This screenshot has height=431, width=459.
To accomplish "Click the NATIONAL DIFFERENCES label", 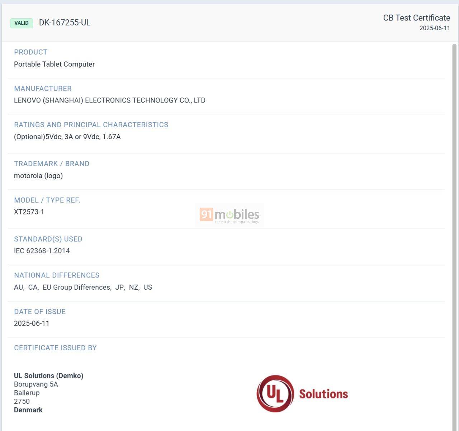I will (x=57, y=275).
